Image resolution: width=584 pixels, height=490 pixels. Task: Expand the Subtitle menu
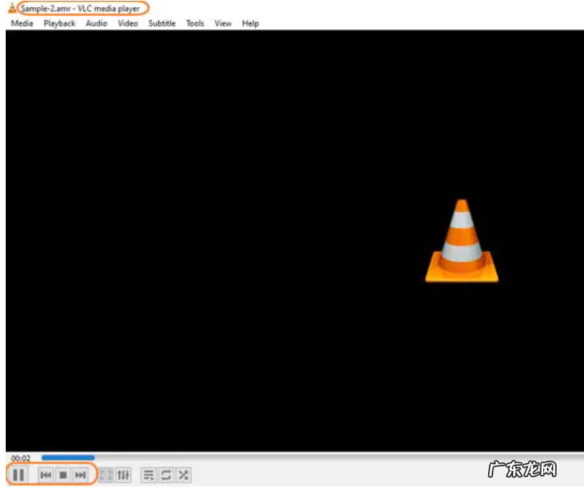pos(162,24)
